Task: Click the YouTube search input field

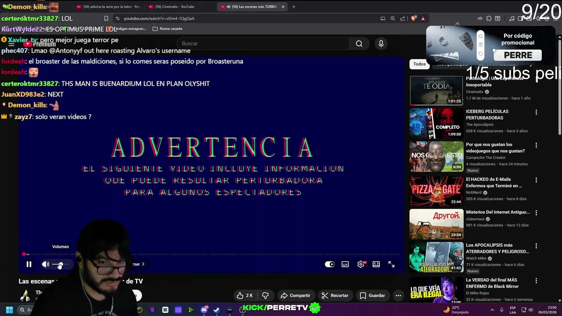Action: click(263, 43)
